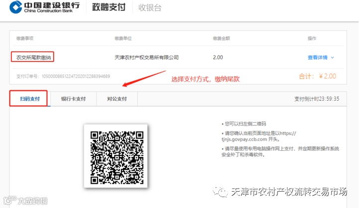The image size is (359, 208).
Task: Switch to the 银行卡支付 tab
Action: tap(73, 99)
